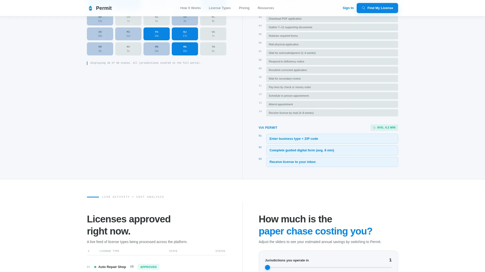Adjust the Jurisdictions you operate in slider
Screen dimensions: 485x272
pyautogui.click(x=328, y=267)
